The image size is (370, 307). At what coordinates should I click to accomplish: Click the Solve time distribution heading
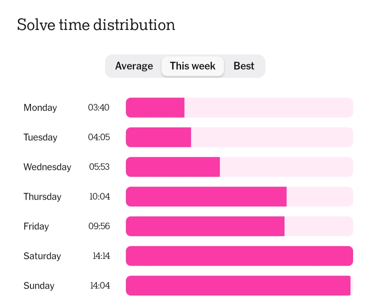tap(96, 25)
